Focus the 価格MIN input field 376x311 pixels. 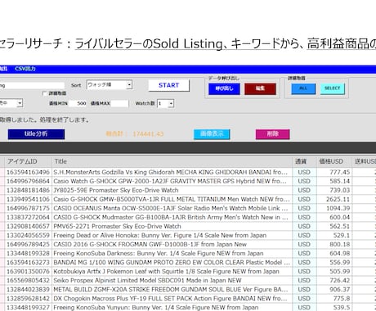tap(78, 103)
